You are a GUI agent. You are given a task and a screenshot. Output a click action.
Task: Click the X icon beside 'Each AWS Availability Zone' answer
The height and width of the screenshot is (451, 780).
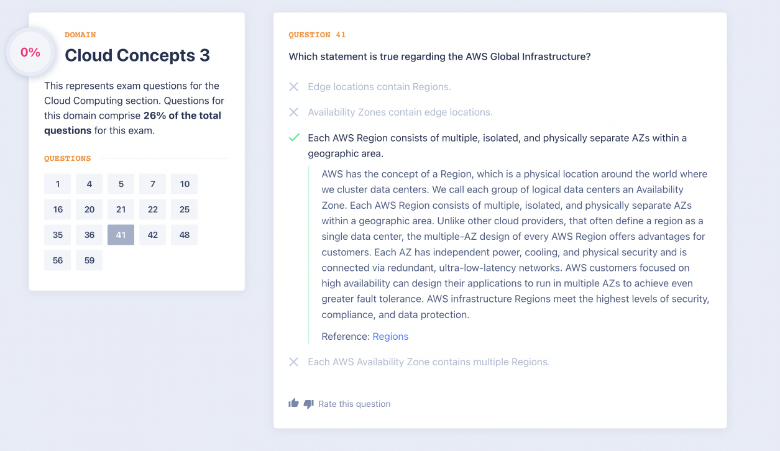[x=294, y=362]
